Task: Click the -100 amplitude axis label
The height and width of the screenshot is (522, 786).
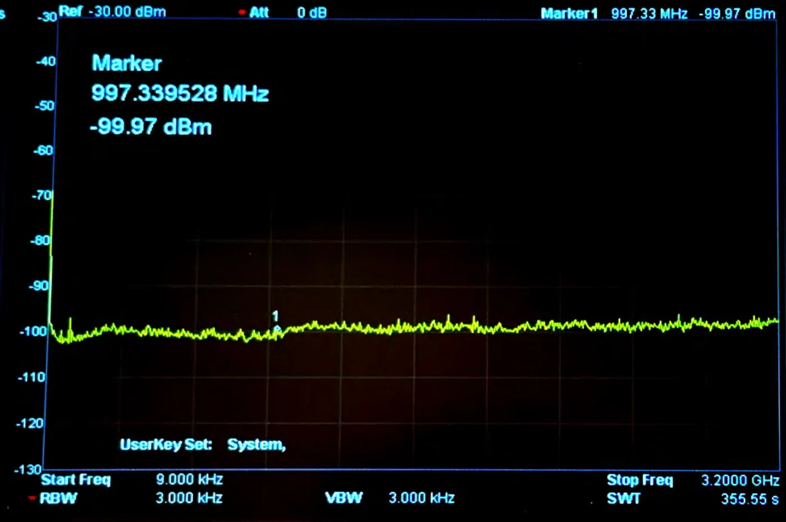Action: click(33, 331)
